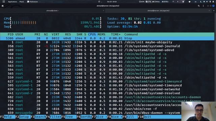Select multipathd process with PID 560
The image size is (216, 121).
107,54
